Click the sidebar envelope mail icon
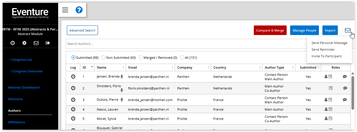 (x=36, y=43)
